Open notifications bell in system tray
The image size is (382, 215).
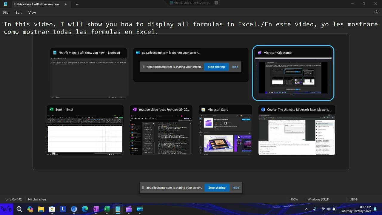(375, 209)
